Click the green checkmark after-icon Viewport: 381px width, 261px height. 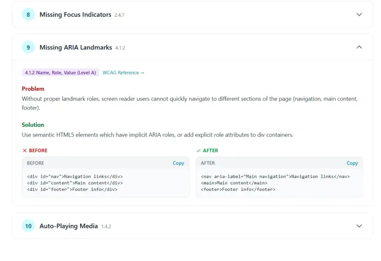point(199,151)
